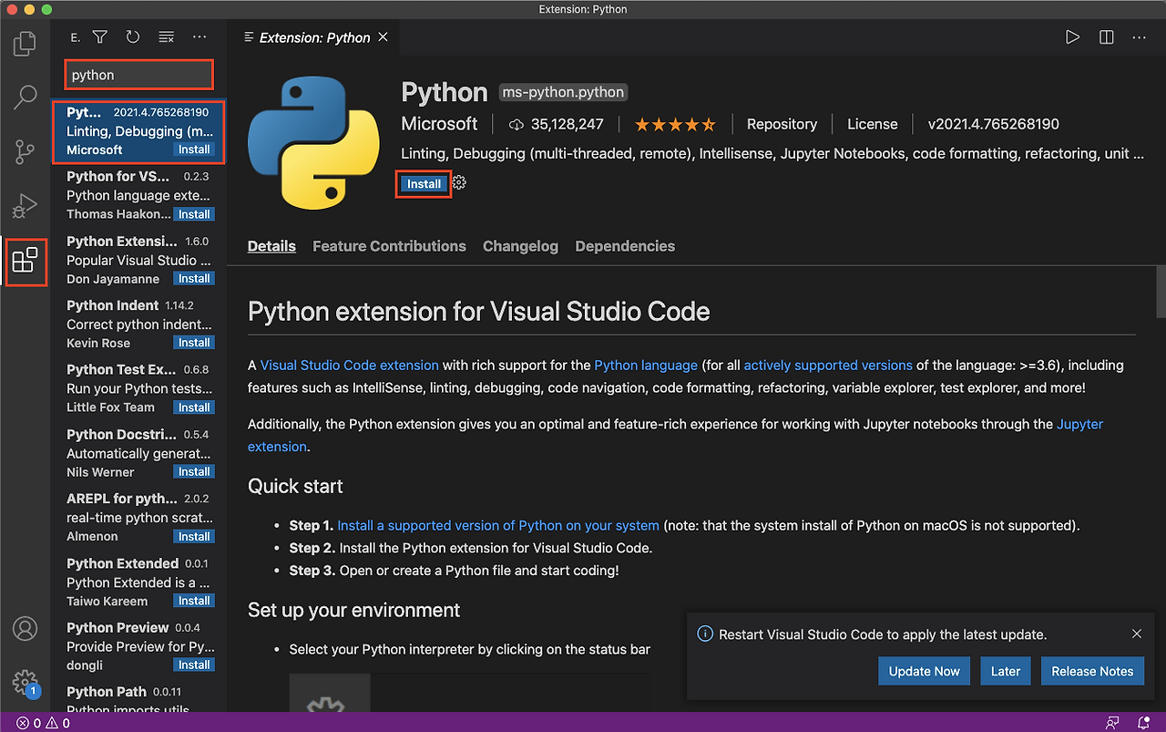Viewport: 1166px width, 732px height.
Task: Click the Microsoft publisher name
Action: 439,124
